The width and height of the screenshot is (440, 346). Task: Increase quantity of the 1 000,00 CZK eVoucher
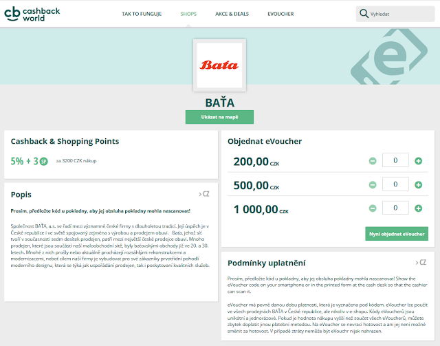pyautogui.click(x=418, y=208)
